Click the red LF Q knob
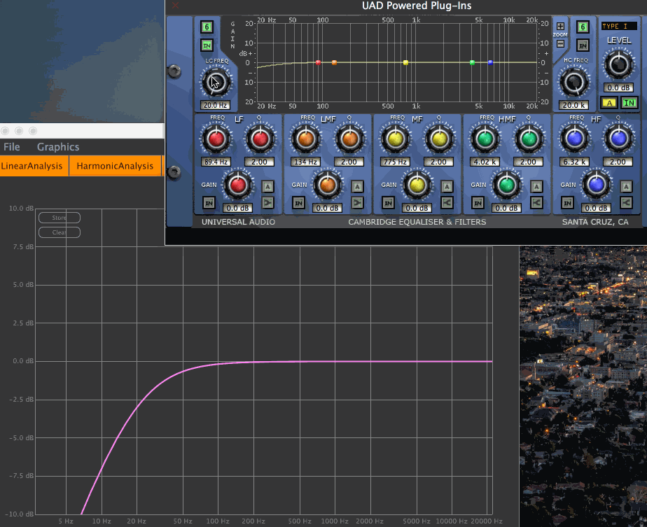The width and height of the screenshot is (647, 527). pos(260,139)
